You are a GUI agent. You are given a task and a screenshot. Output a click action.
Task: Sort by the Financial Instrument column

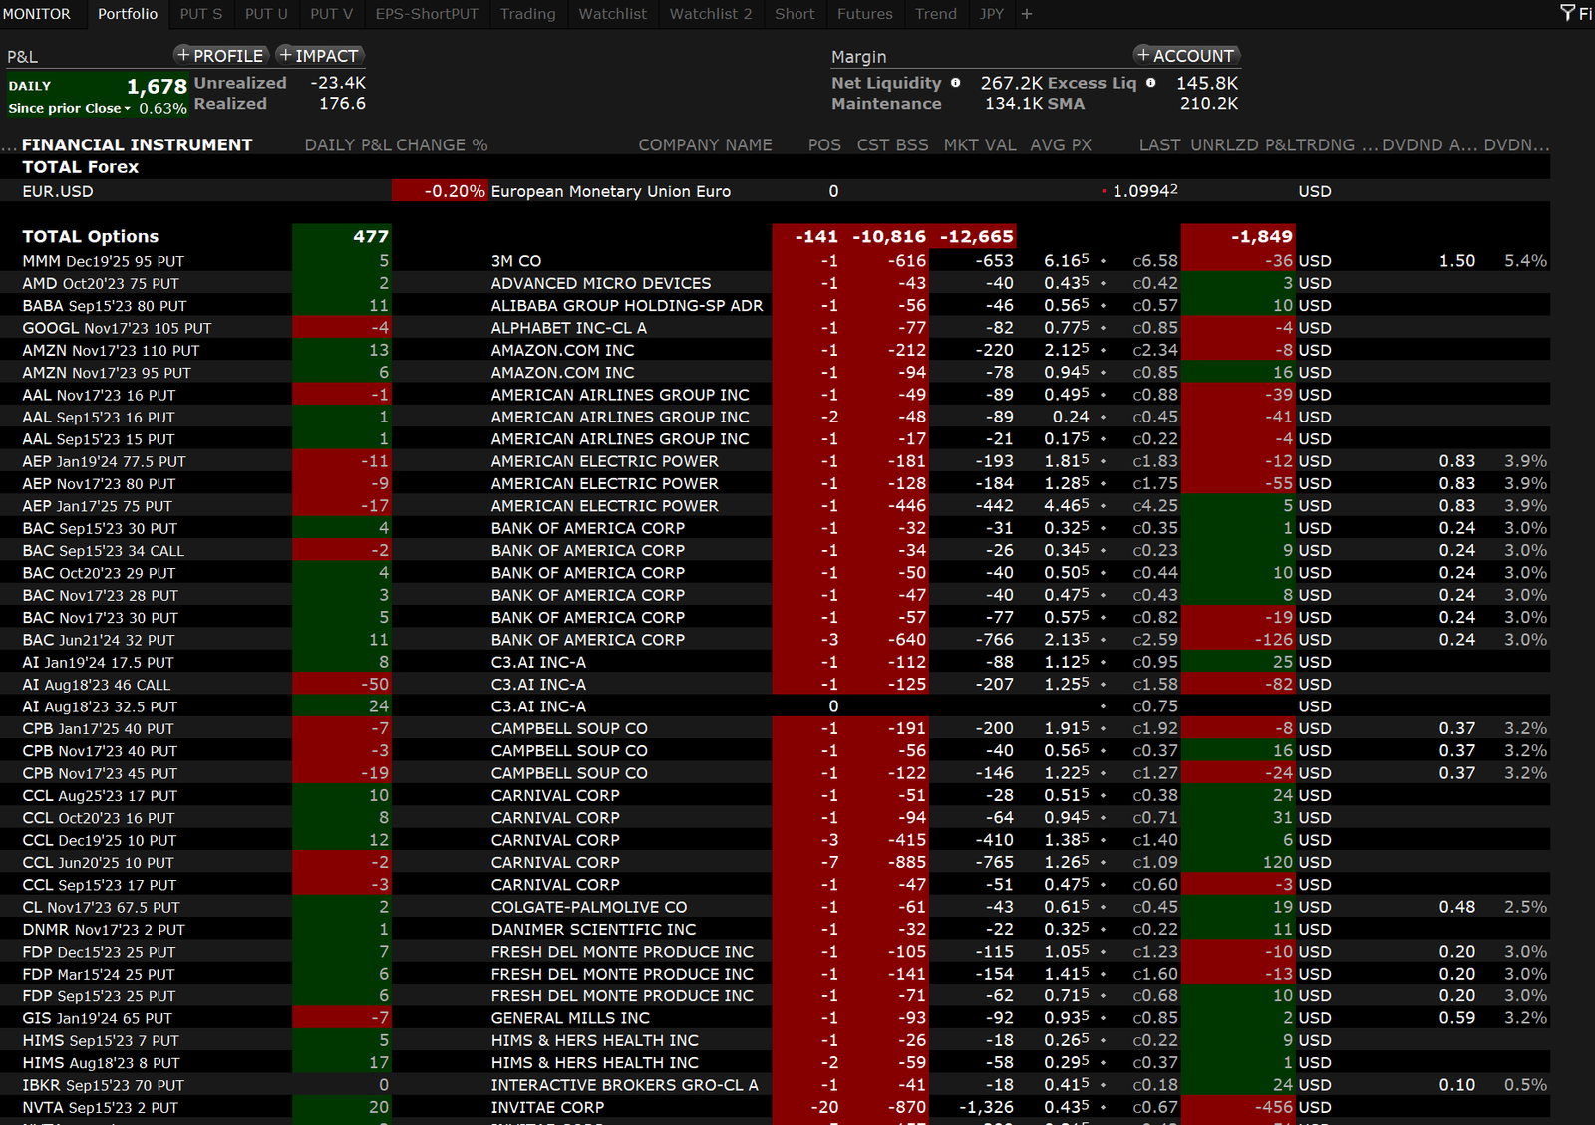pos(137,144)
